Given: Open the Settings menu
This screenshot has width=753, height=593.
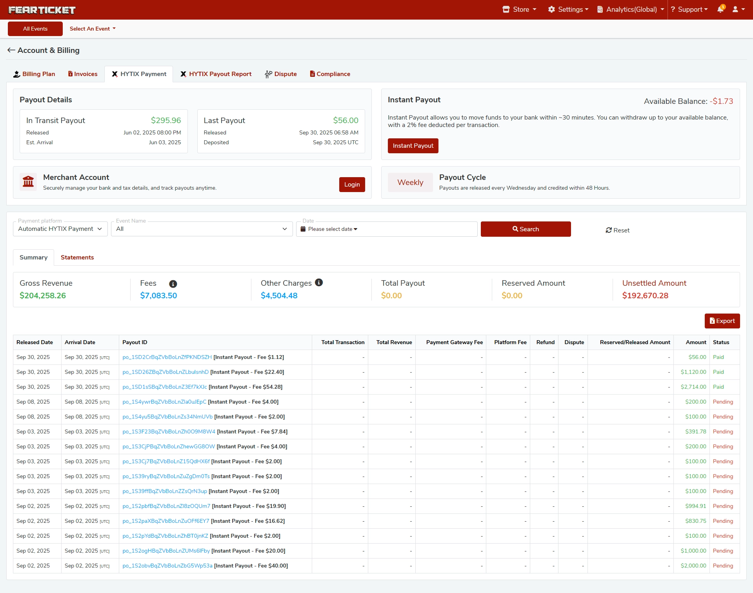Looking at the screenshot, I should click(x=568, y=9).
